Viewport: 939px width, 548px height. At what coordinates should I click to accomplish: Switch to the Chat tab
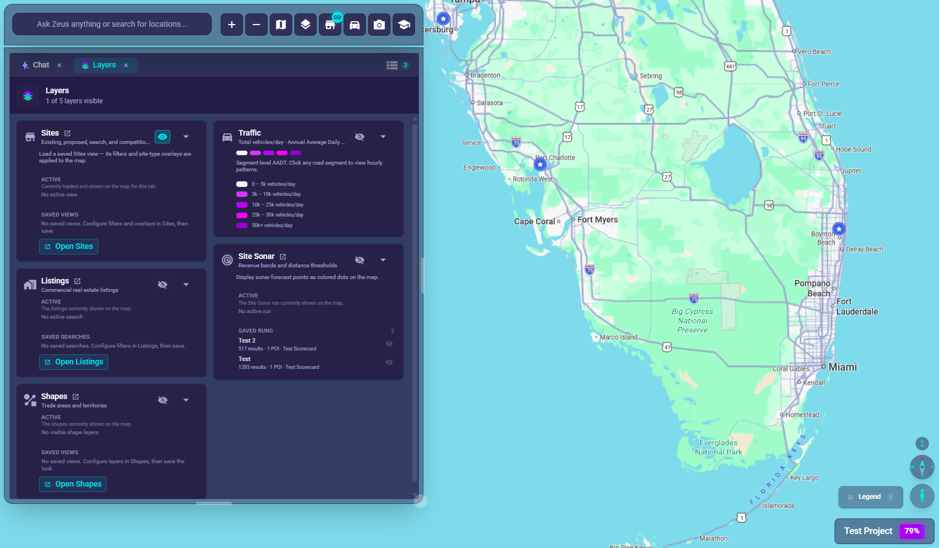tap(35, 65)
